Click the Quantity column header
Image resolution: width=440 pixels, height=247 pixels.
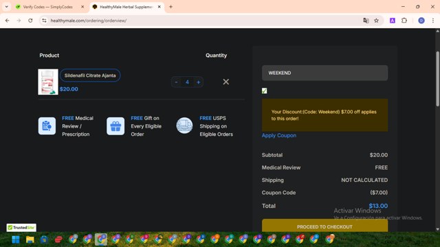tap(216, 55)
